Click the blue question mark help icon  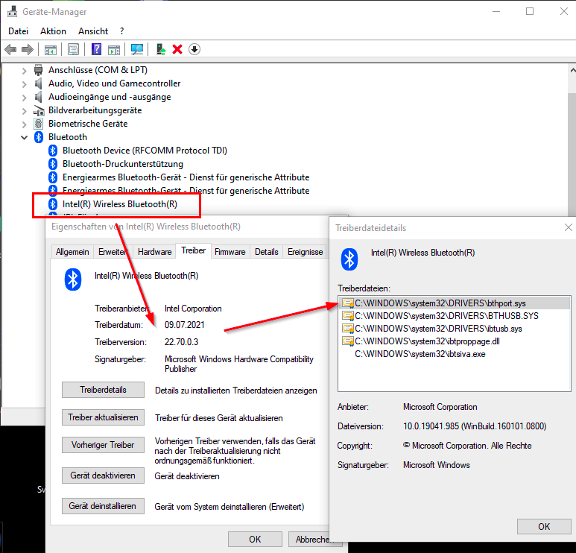point(96,49)
